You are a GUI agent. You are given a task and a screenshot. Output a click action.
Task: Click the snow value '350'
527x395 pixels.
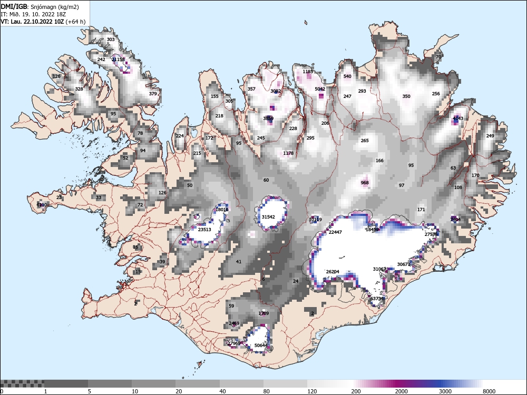pyautogui.click(x=406, y=96)
